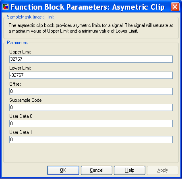Viewport: 182px width, 179px height.
Task: Click the greyed-out Apply button
Action: 163,170
